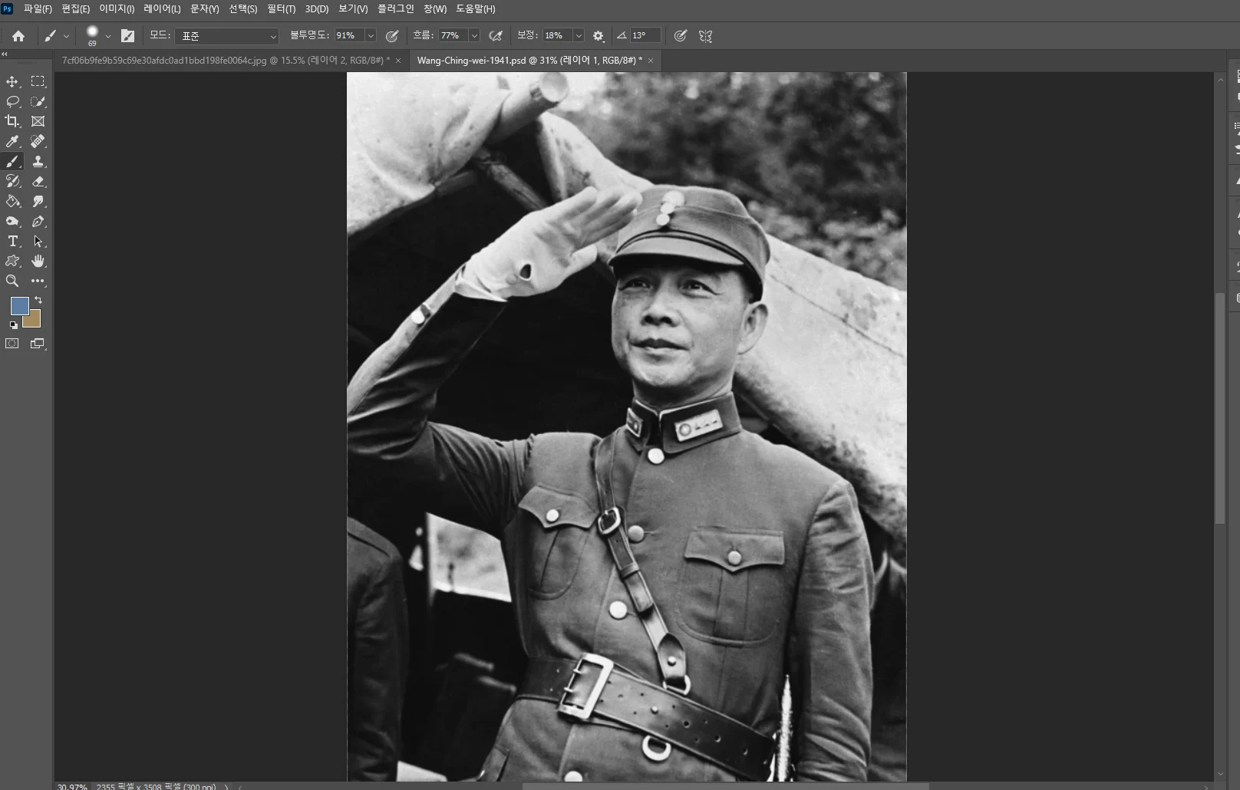Screen dimensions: 1240x790
Task: Select the Zoom tool
Action: 12,281
